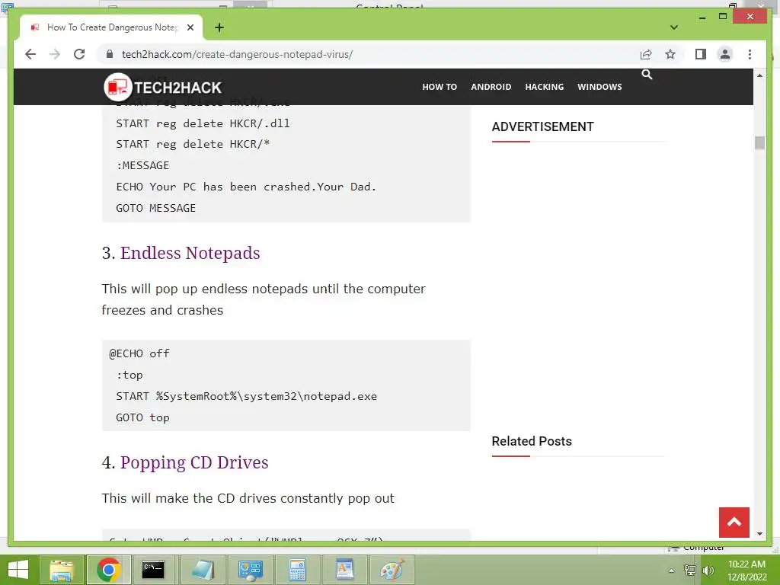Reload the current page
Viewport: 780px width, 585px height.
tap(79, 54)
